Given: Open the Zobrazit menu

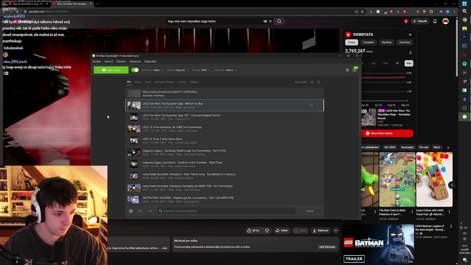Looking at the screenshot, I should click(x=121, y=61).
